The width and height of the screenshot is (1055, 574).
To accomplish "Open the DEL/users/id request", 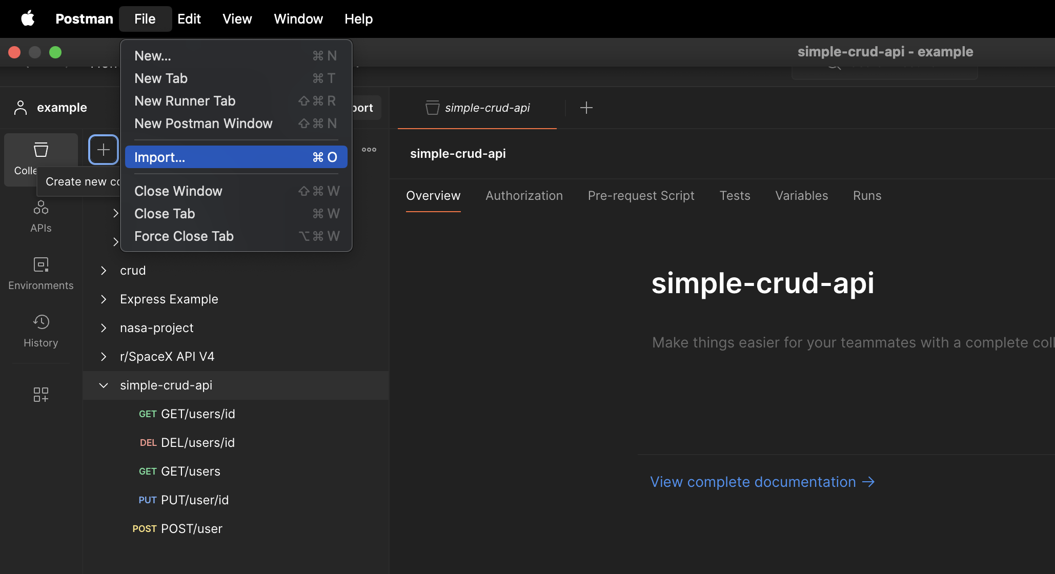I will 197,443.
